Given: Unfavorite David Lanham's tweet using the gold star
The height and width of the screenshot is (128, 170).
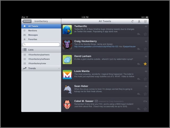Looking at the screenshot, I should pyautogui.click(x=145, y=64).
